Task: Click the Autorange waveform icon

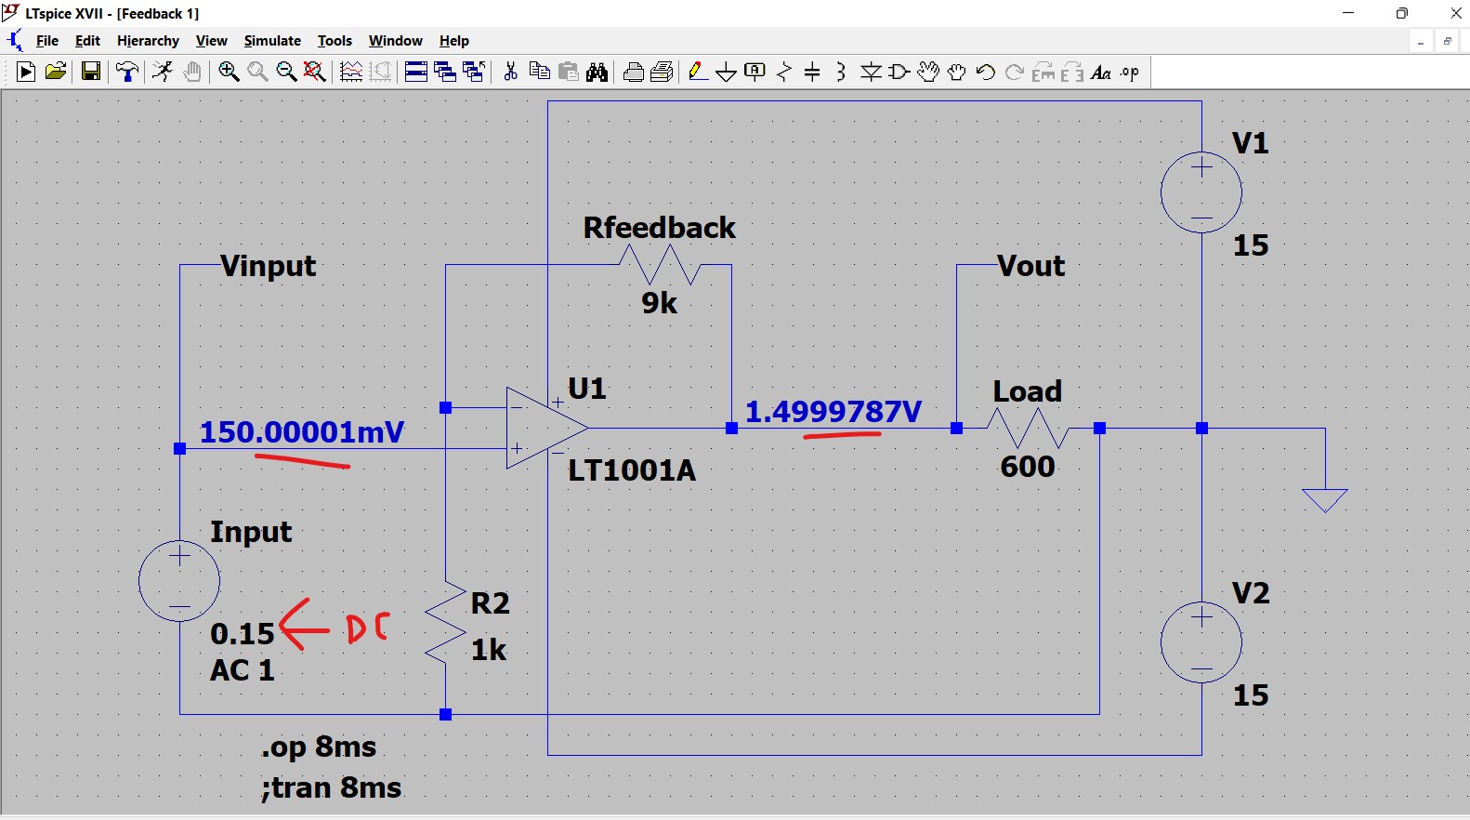Action: (x=381, y=72)
